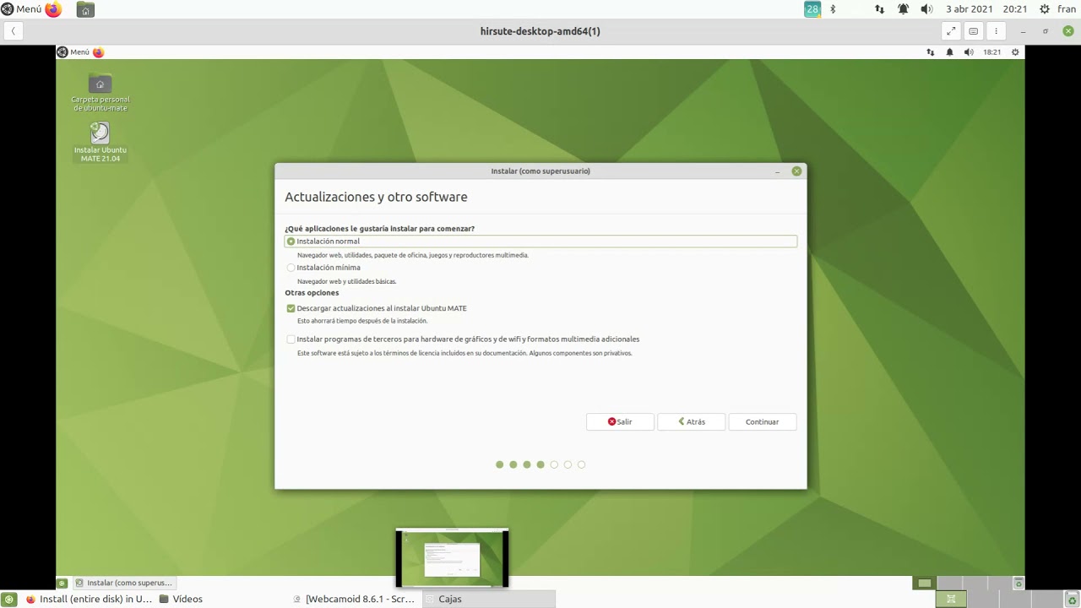Open the Instalar Ubuntu MATE 21.04 desktop icon

(x=100, y=143)
